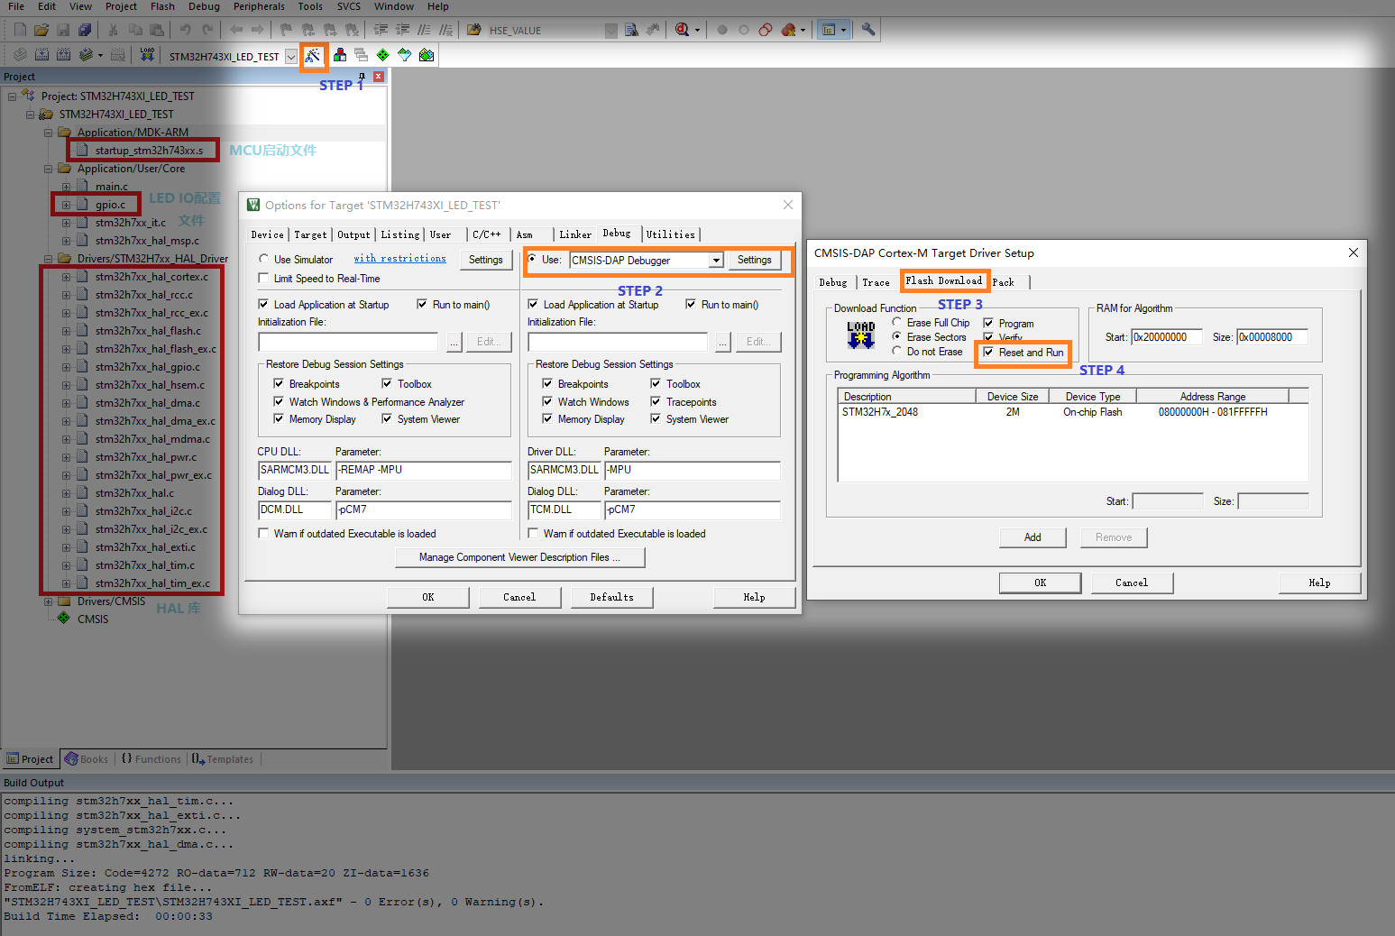
Task: Open the CMSIS-DAP Debugger dropdown
Action: 716,261
